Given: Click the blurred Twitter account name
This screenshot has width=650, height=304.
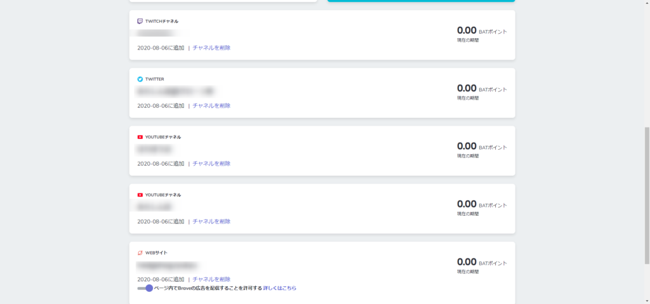Looking at the screenshot, I should [175, 91].
